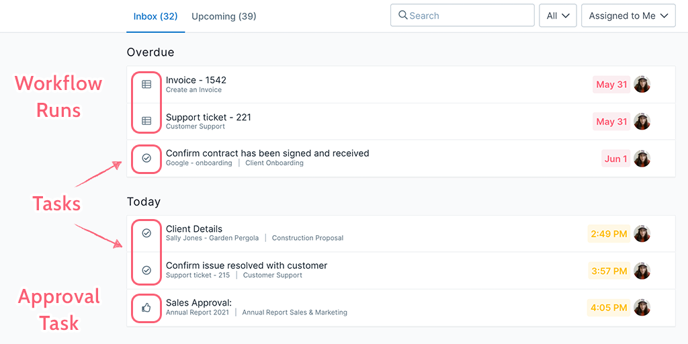Screen dimensions: 688x344
Task: Open assignee avatar on Client Details row
Action: point(642,234)
